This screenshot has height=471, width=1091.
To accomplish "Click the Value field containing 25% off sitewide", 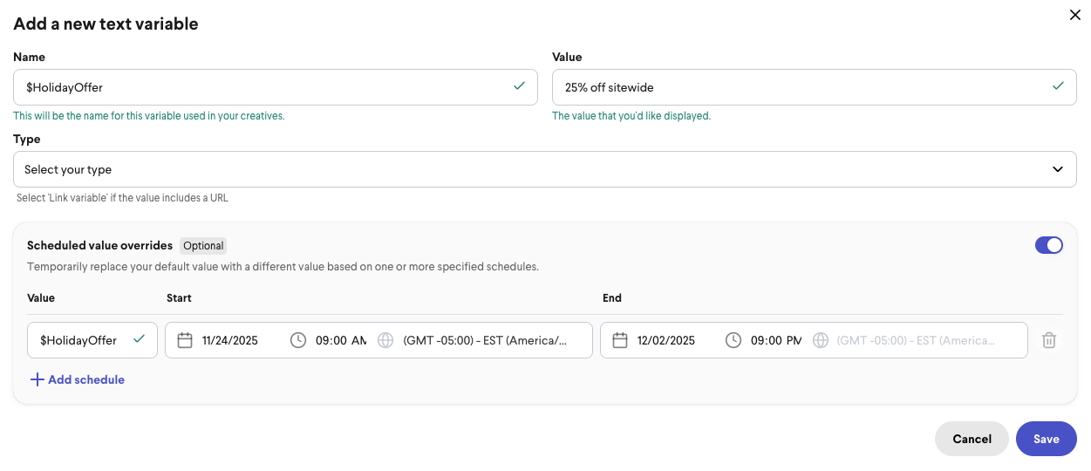I will [x=815, y=87].
